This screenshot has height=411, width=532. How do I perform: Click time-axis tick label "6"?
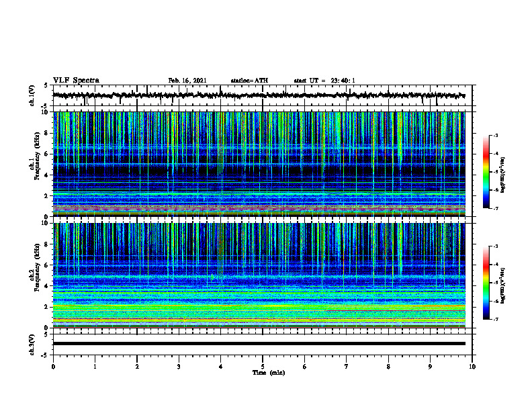tap(305, 367)
